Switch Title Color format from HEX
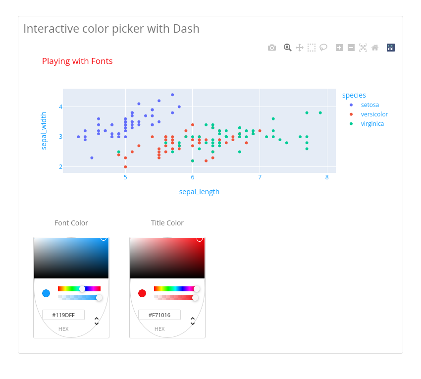Viewport: 421px width, 379px height. point(193,321)
